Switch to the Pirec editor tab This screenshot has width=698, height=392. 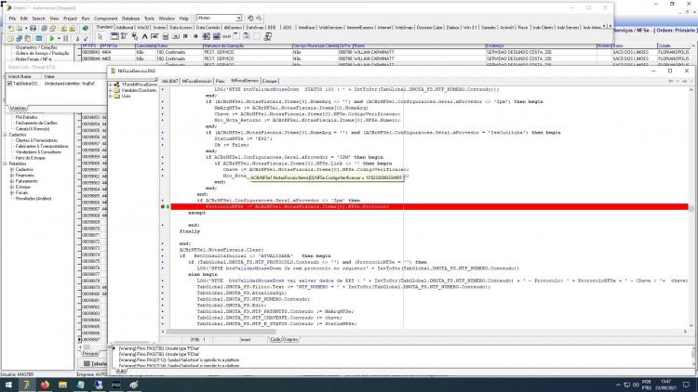click(221, 81)
